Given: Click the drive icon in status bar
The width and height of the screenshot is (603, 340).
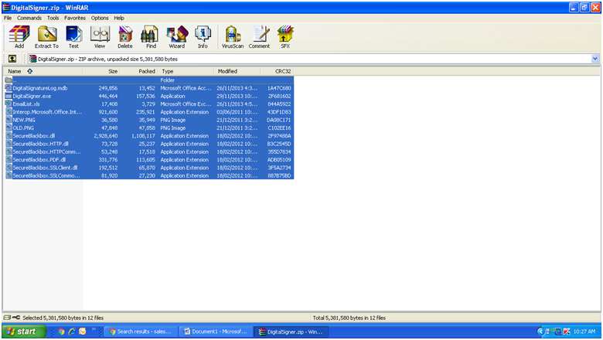Looking at the screenshot, I should (x=7, y=318).
